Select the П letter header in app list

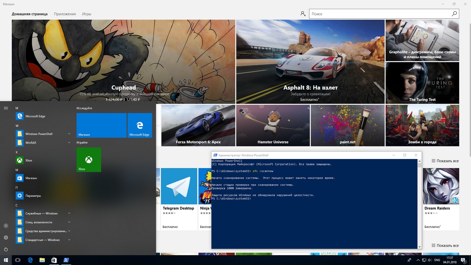16,188
